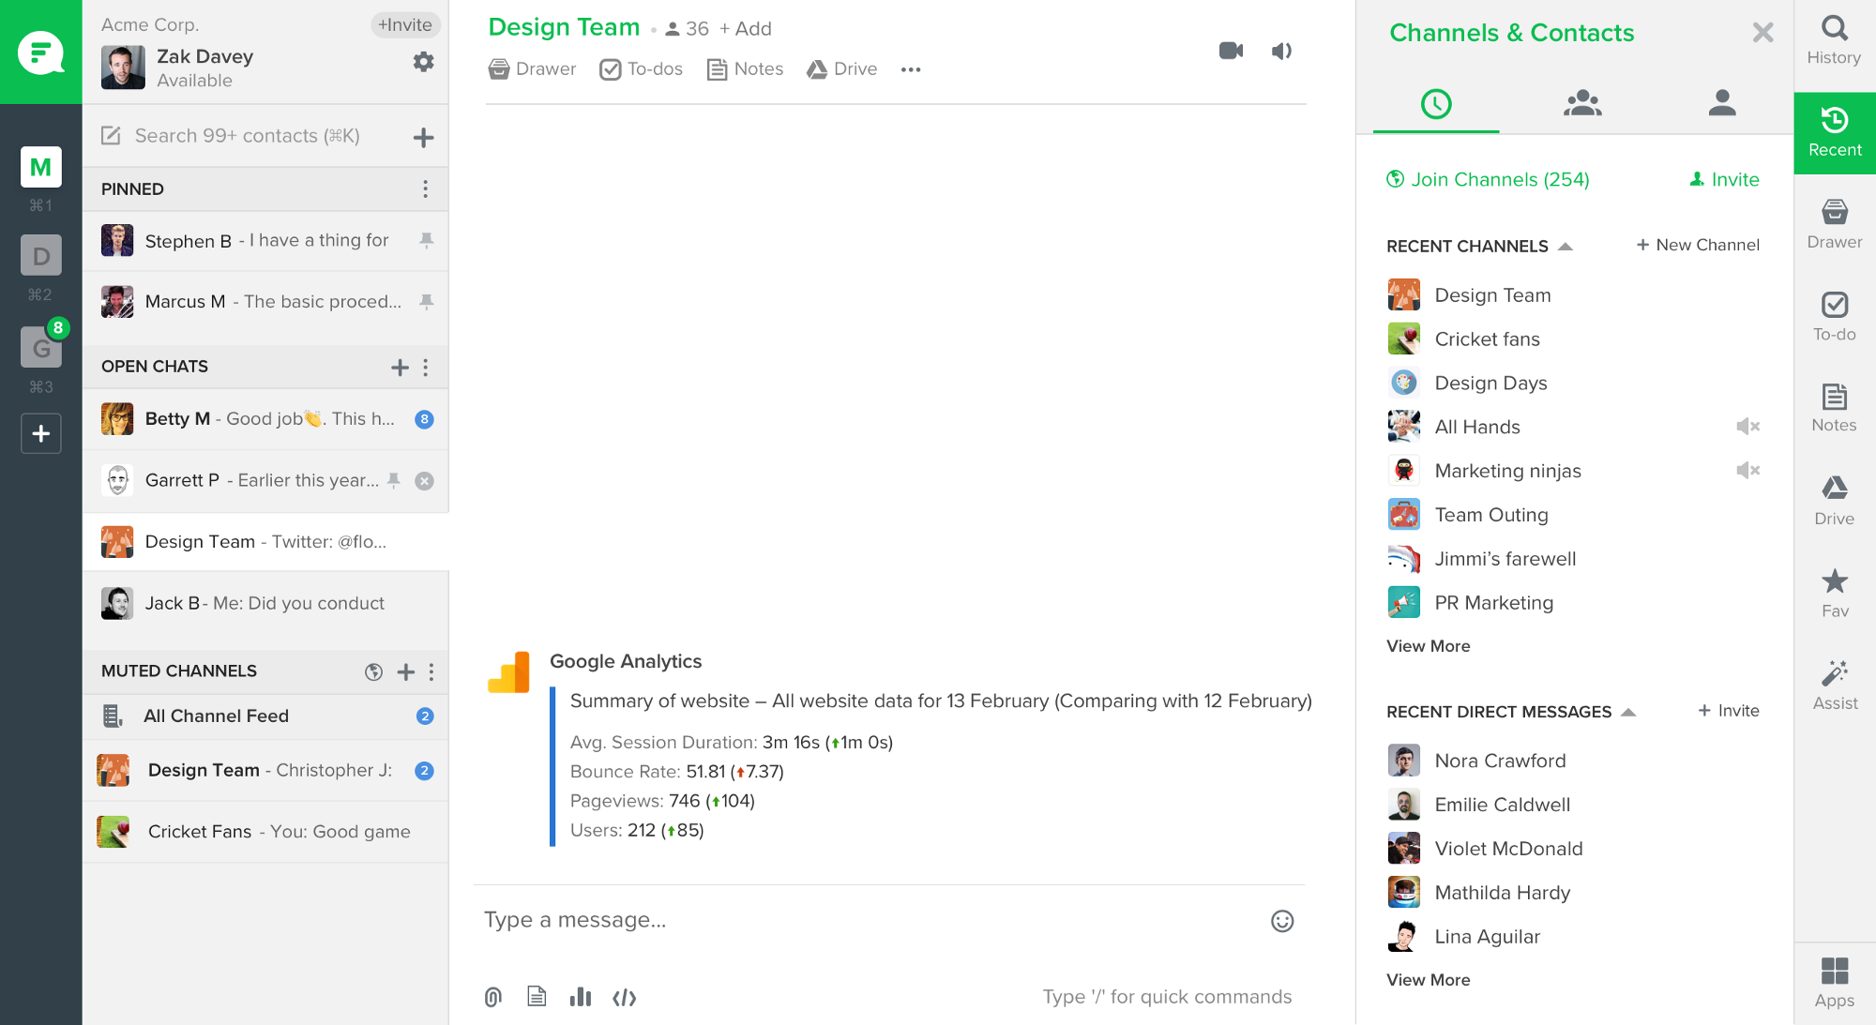The height and width of the screenshot is (1025, 1876).
Task: Open the Drive panel
Action: pos(1833,501)
